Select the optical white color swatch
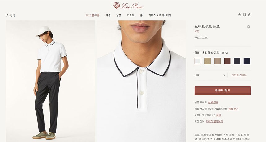Screen dimensions: 266x142 click(x=198, y=61)
